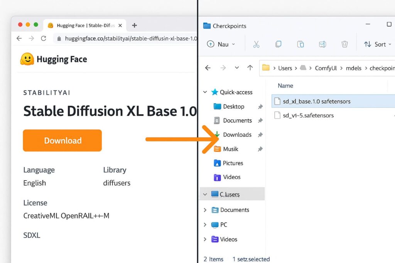Select C.\users in the sidebar
The image size is (395, 263).
click(232, 194)
